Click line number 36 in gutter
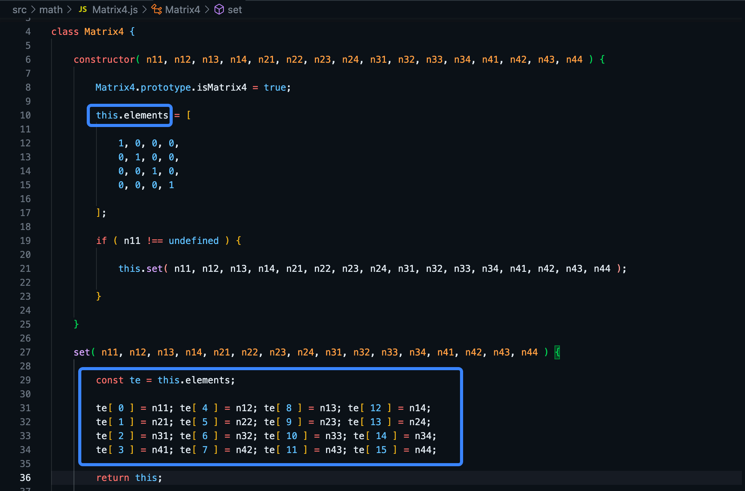745x491 pixels. (x=25, y=478)
